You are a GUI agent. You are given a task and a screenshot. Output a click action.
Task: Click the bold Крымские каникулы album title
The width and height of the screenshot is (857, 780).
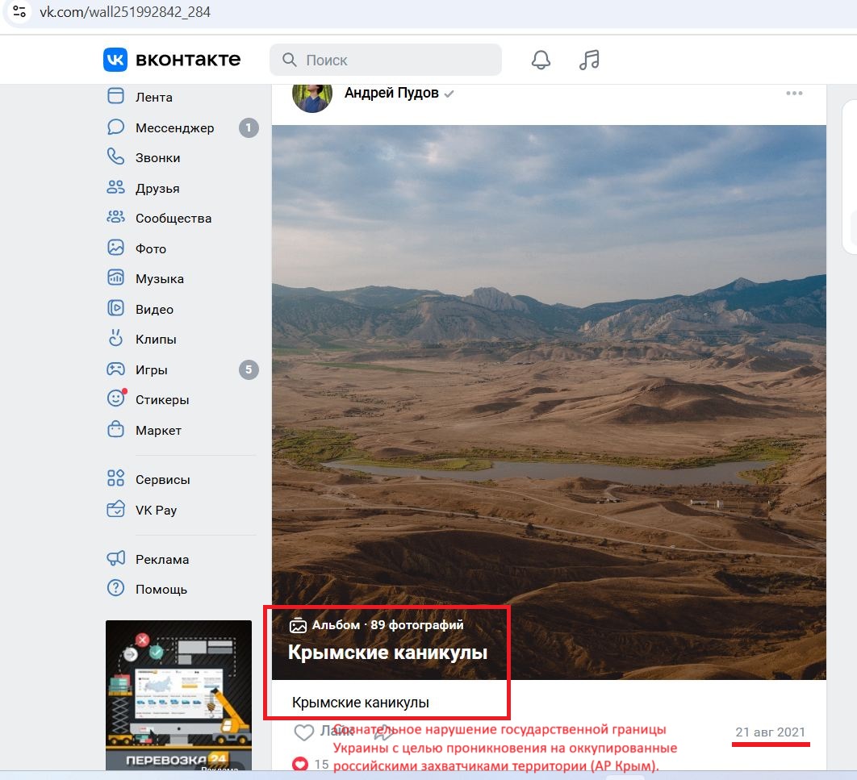(387, 653)
